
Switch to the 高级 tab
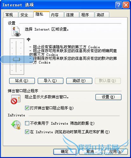pos(102,15)
